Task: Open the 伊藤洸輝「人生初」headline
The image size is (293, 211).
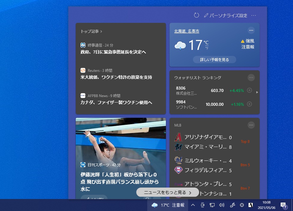Action: 120,182
